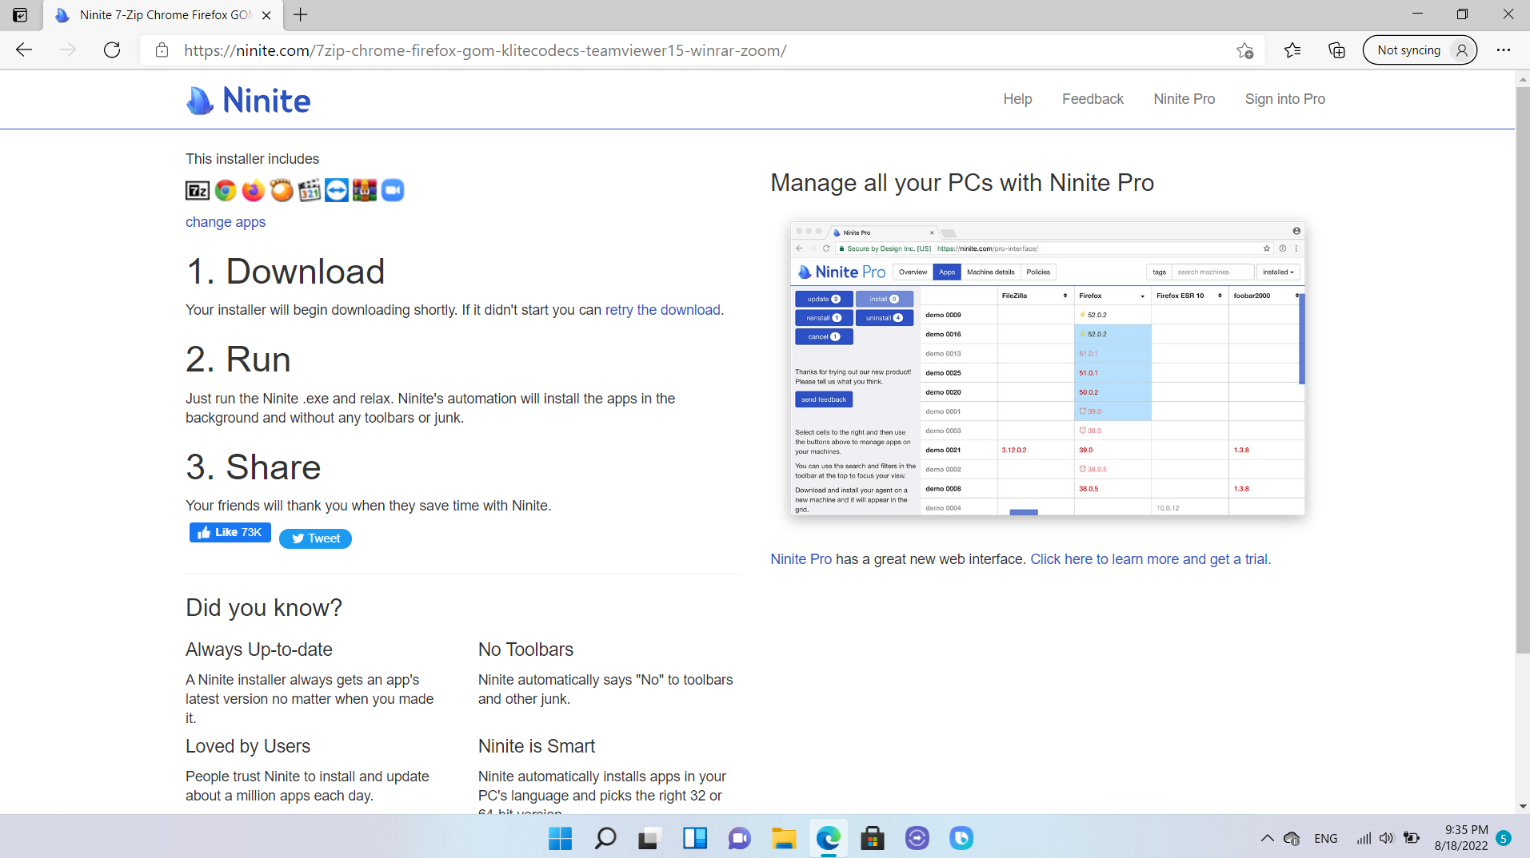Screen dimensions: 1530x858
Task: Click the TeamViewer app icon
Action: (337, 190)
